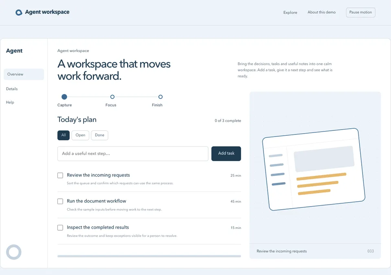
Task: Click the Inspect the completed results task title
Action: (x=98, y=227)
